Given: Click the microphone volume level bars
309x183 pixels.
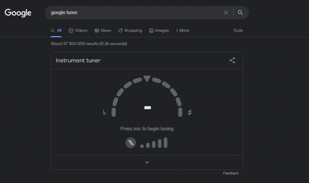Looking at the screenshot, I should (x=154, y=143).
